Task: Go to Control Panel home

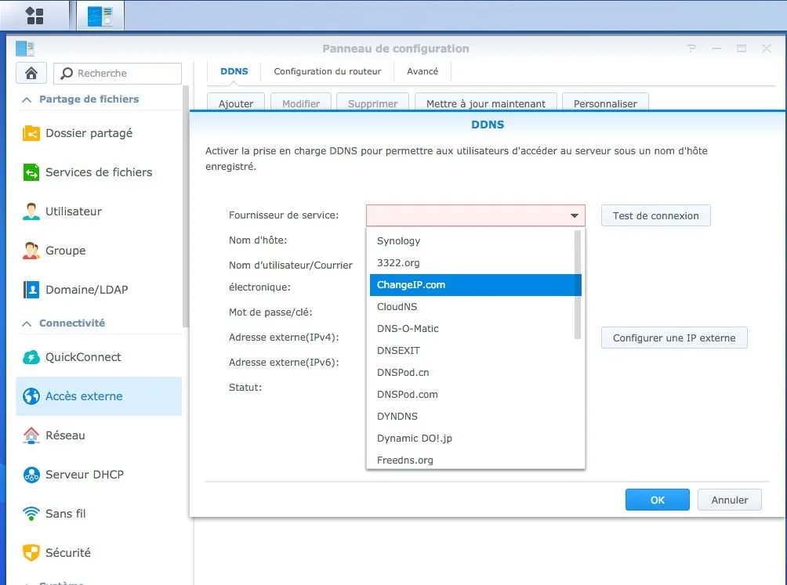Action: point(31,73)
